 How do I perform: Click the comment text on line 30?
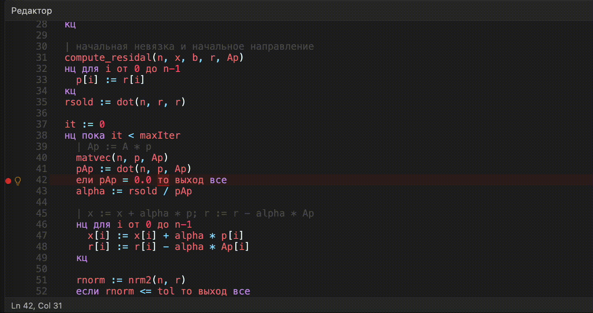[x=195, y=47]
